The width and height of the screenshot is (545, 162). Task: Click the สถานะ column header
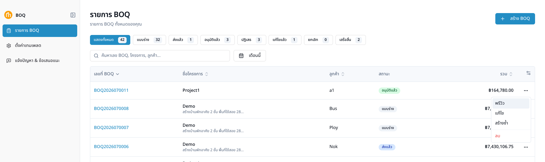384,74
